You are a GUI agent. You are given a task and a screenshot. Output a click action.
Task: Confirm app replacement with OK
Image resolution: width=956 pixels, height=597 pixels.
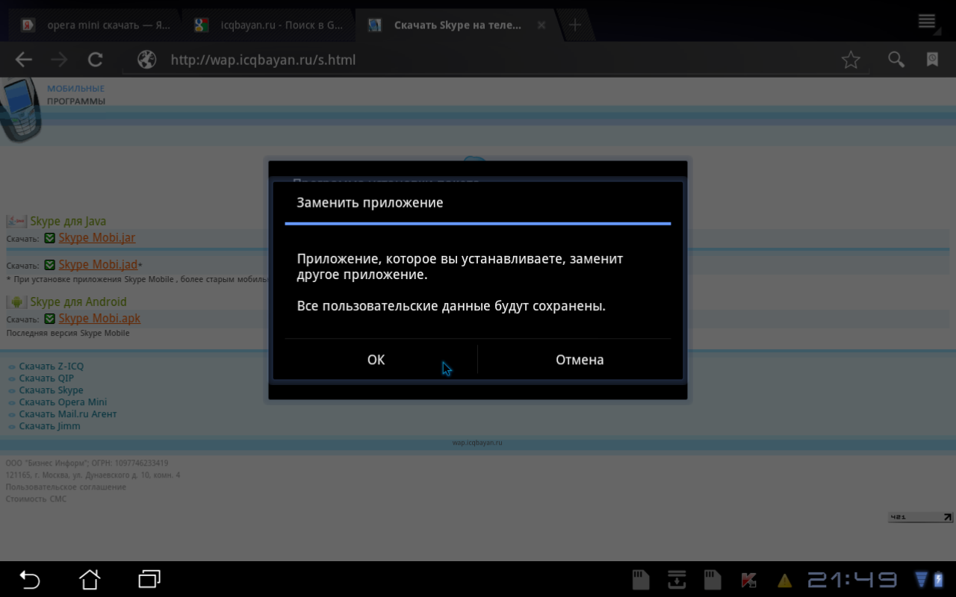coord(376,360)
